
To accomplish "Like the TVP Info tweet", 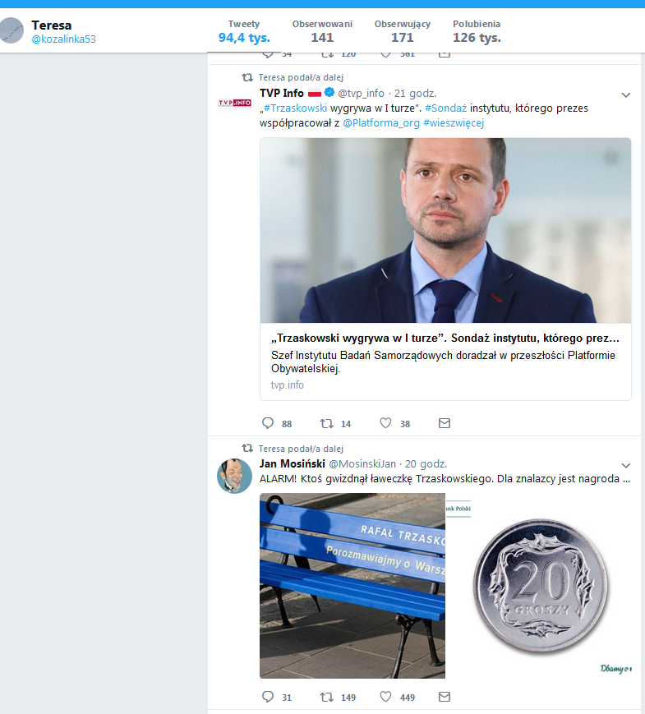I will (385, 423).
